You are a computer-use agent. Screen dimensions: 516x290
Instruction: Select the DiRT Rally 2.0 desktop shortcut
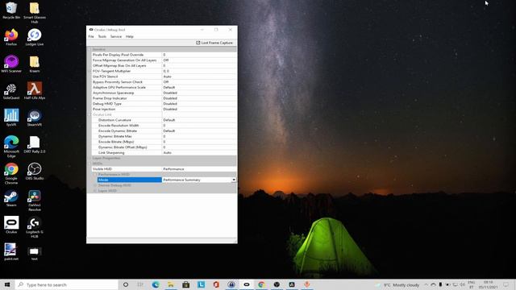click(x=35, y=145)
